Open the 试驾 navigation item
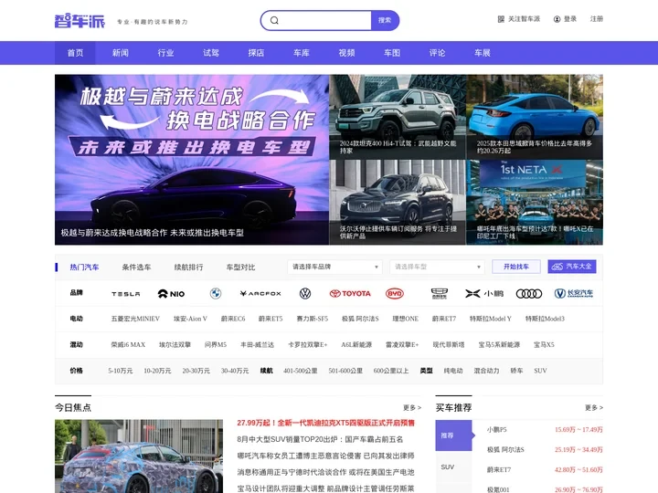 point(211,53)
